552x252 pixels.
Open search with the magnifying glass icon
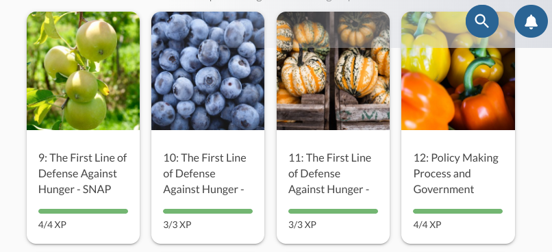click(x=482, y=21)
